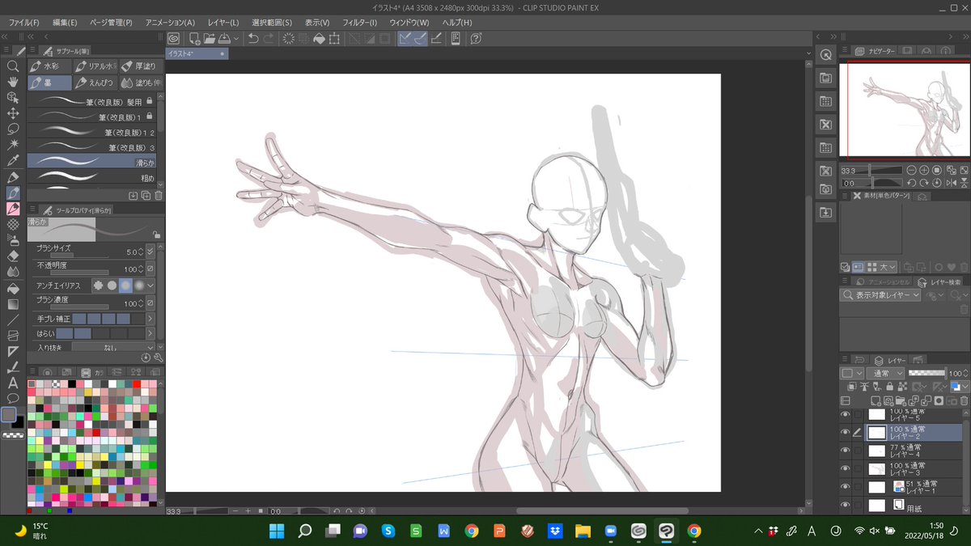Adjust the layer opacity slider

(x=926, y=373)
